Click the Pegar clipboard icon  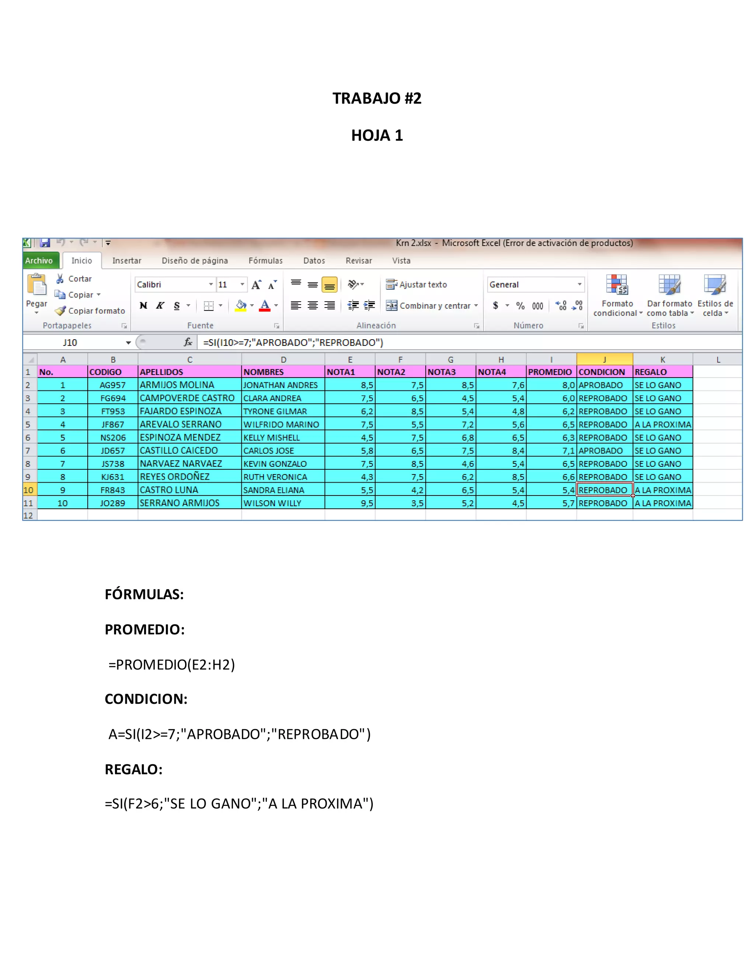(x=36, y=285)
